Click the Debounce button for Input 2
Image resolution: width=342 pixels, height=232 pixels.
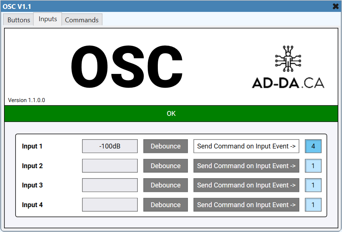[165, 166]
